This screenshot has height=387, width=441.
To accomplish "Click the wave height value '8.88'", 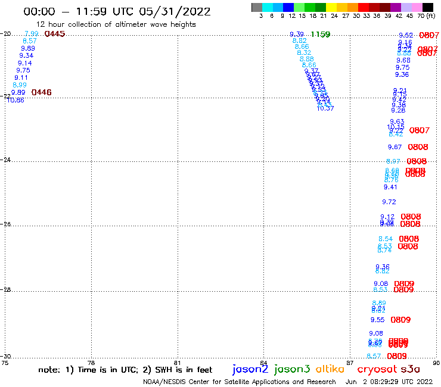I will [306, 59].
